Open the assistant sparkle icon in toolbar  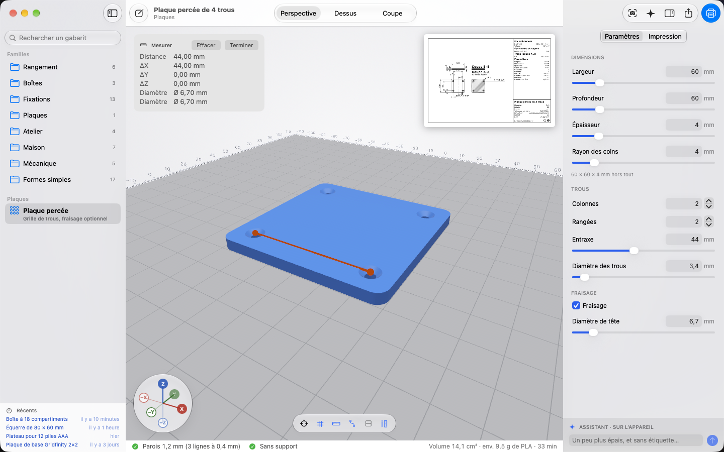tap(651, 14)
